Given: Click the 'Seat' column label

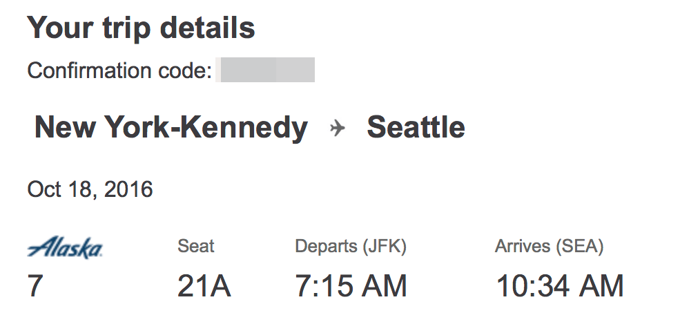Looking at the screenshot, I should 196,246.
